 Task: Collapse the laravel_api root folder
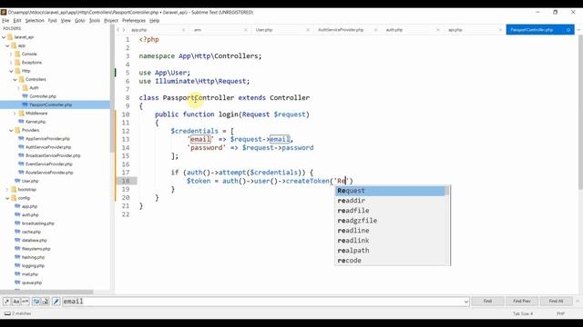click(4, 37)
